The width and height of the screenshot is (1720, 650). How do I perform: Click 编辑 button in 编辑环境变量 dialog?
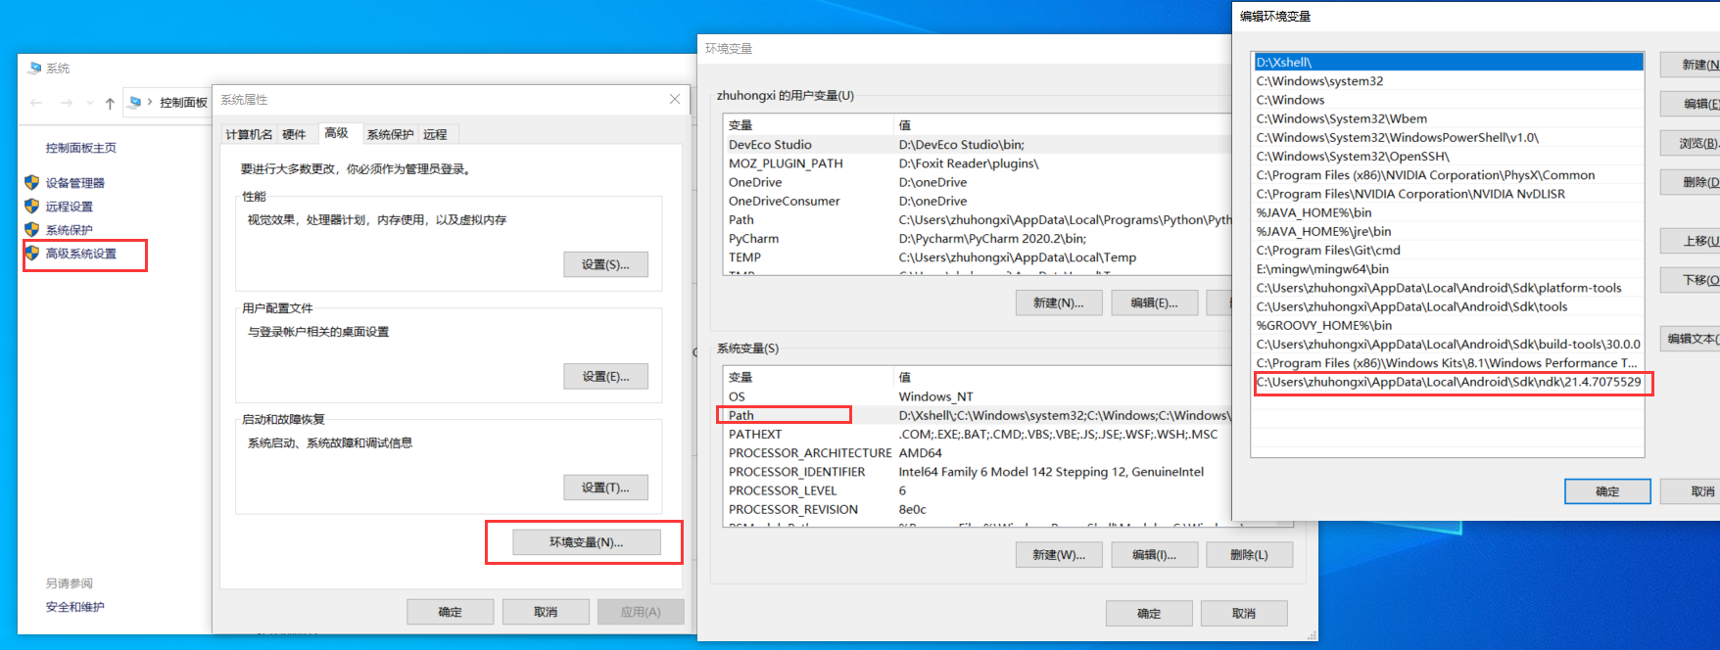[1690, 104]
